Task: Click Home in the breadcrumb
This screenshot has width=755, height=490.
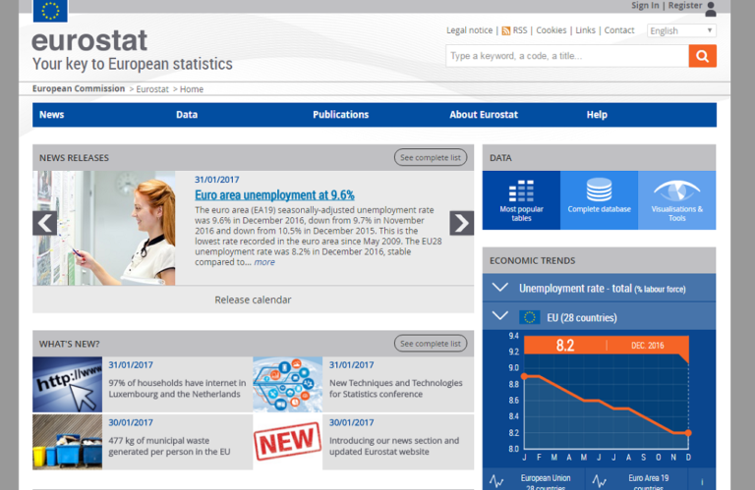Action: pyautogui.click(x=192, y=89)
